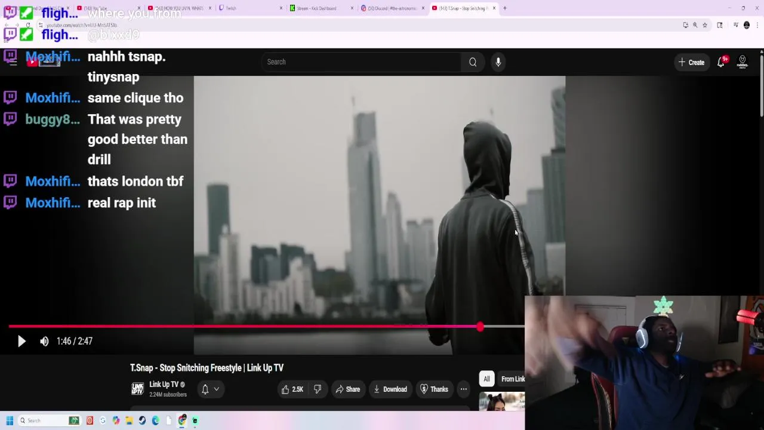This screenshot has width=764, height=430.
Task: Open Chrome three-dot menu
Action: [x=757, y=25]
